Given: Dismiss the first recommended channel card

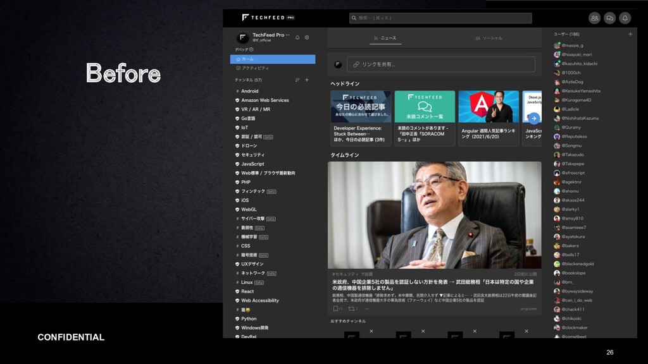Looking at the screenshot, I should tap(371, 331).
